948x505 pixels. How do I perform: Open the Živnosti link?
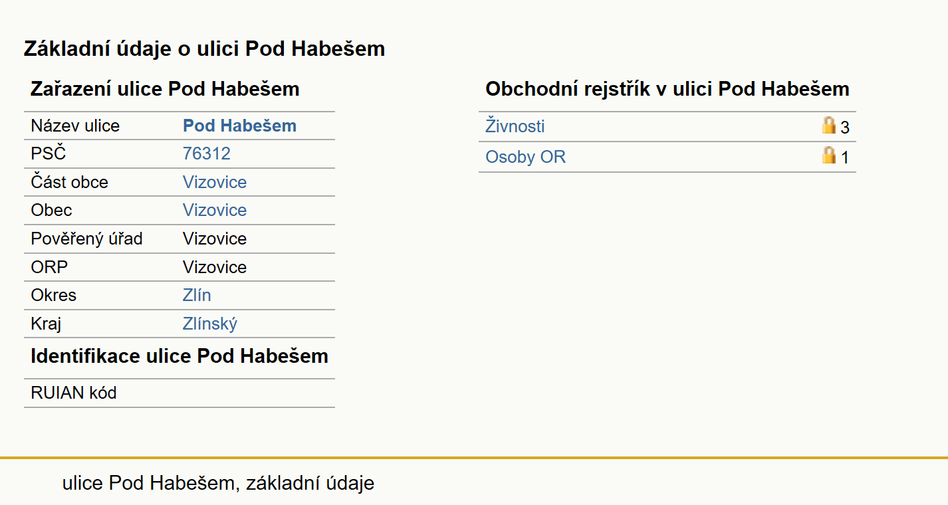[x=515, y=126]
